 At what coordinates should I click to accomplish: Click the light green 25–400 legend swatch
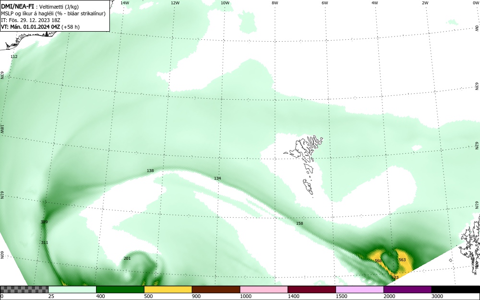72,289
